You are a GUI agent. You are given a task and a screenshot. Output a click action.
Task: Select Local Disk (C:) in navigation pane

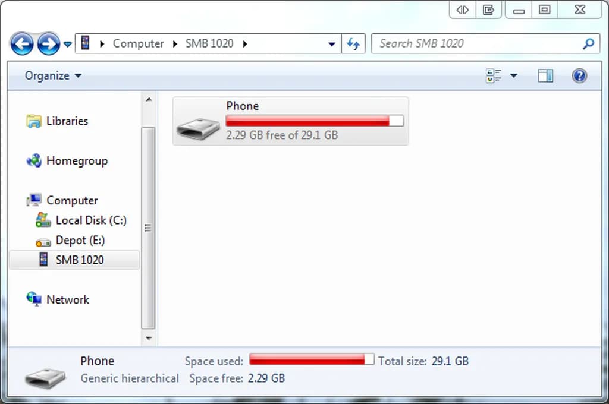(x=91, y=220)
